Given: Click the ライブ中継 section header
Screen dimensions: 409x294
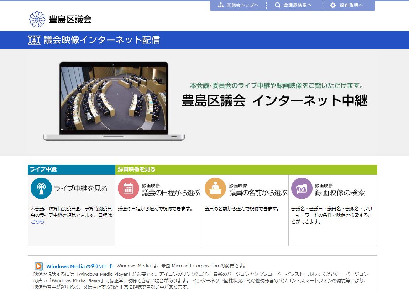Looking at the screenshot, I should [x=43, y=169].
